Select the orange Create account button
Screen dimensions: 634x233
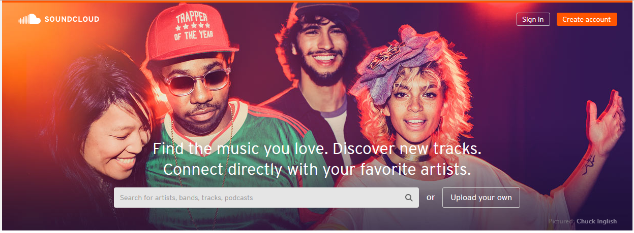tap(587, 19)
